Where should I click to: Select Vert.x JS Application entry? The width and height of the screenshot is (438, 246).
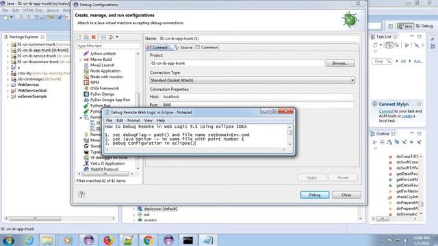[x=107, y=163]
